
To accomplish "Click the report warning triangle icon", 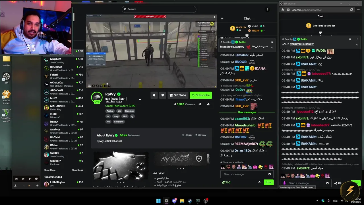I will tap(208, 104).
